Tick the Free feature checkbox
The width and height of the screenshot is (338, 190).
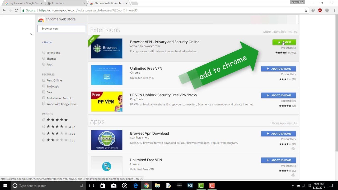click(44, 92)
